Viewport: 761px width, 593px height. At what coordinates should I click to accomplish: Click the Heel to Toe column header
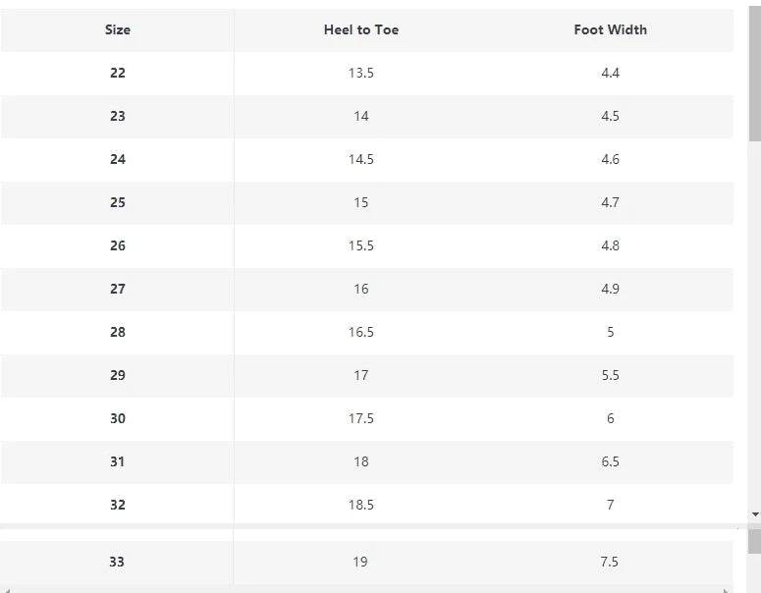(361, 29)
